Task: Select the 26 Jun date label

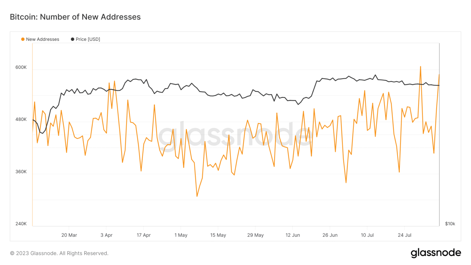Action: [330, 235]
